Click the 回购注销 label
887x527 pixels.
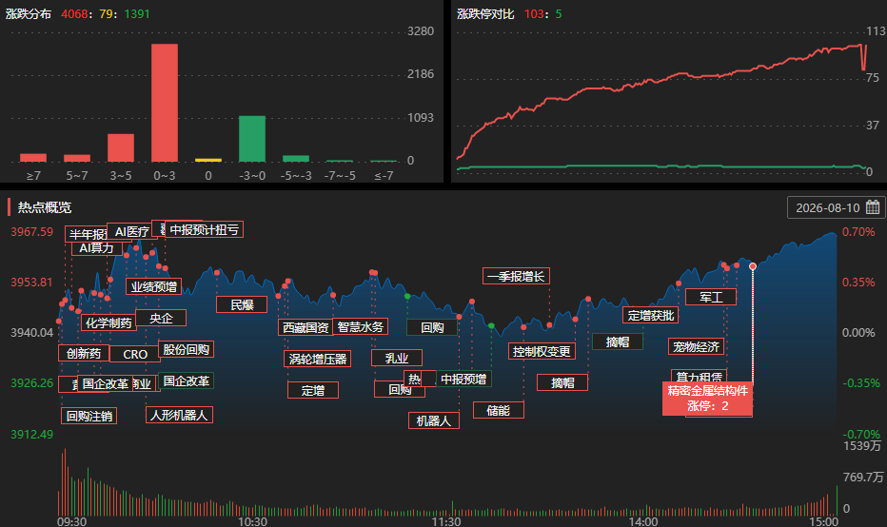89,416
